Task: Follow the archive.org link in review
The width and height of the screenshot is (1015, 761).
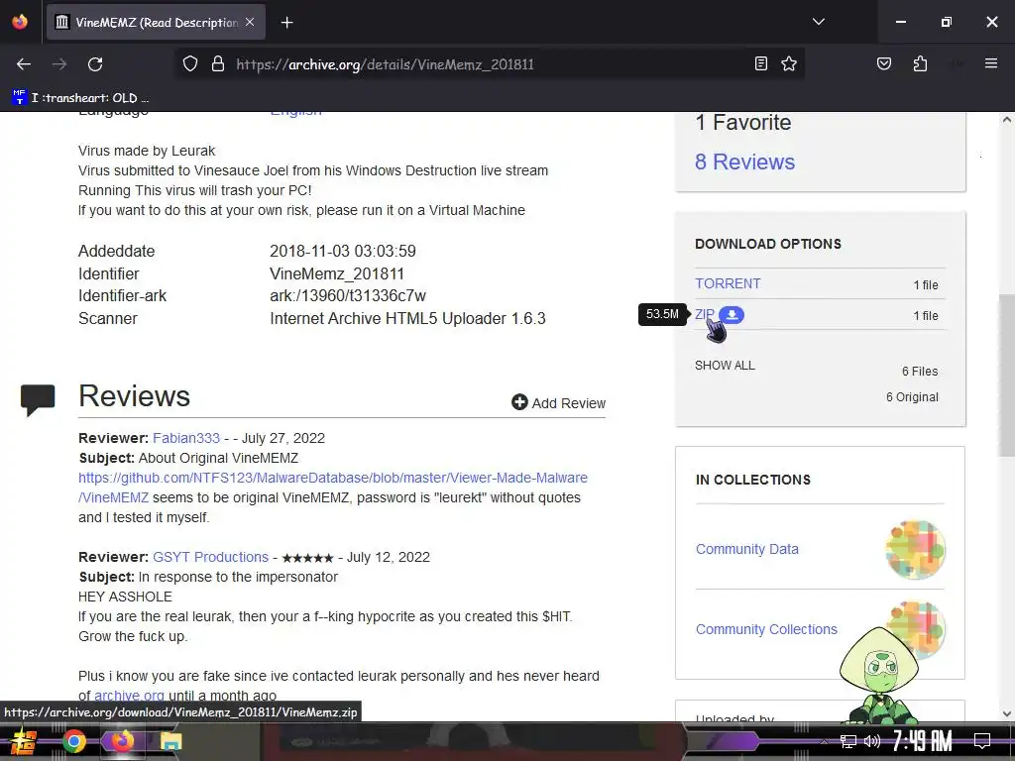Action: point(129,696)
